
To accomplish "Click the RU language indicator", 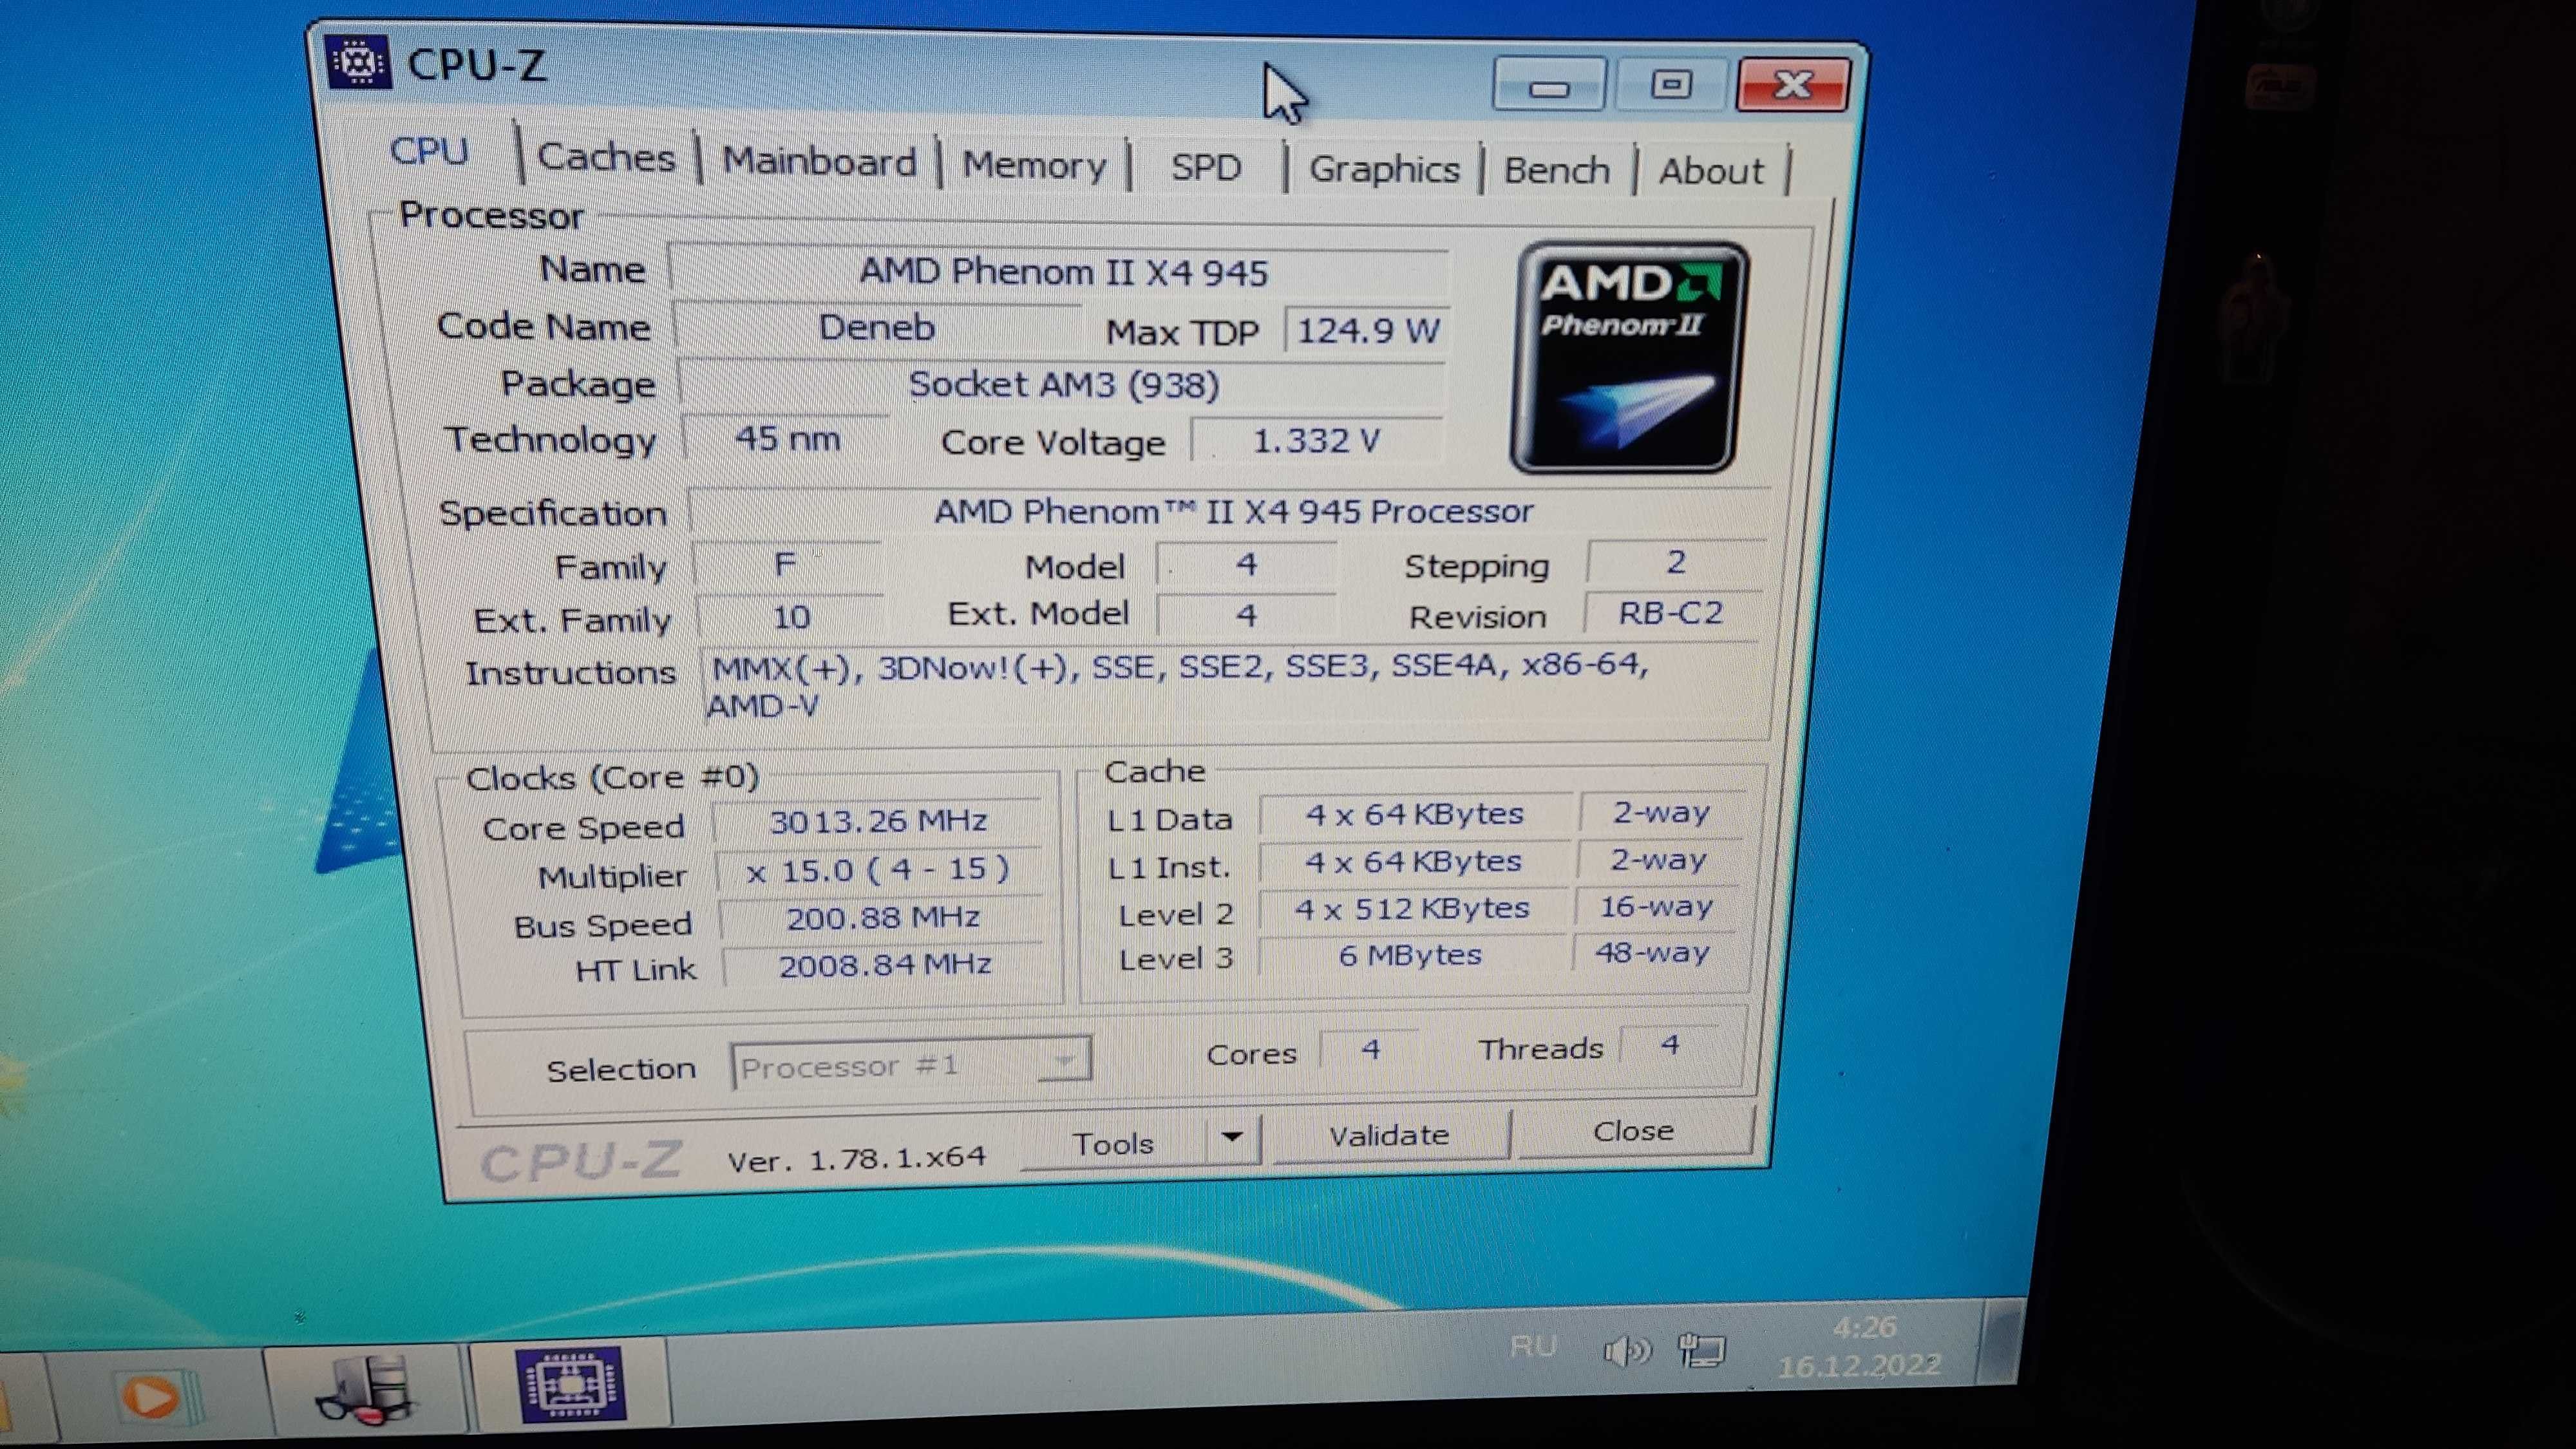I will tap(1533, 1346).
